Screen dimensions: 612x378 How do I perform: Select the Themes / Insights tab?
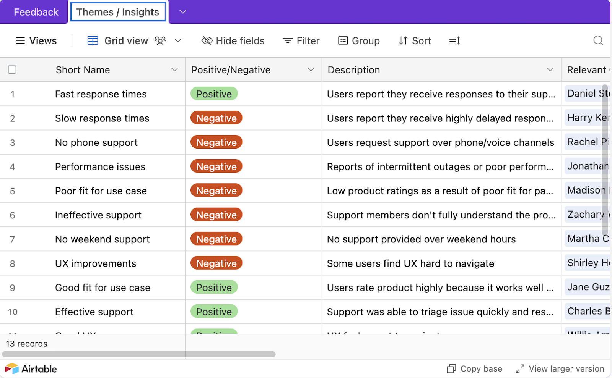coord(117,12)
